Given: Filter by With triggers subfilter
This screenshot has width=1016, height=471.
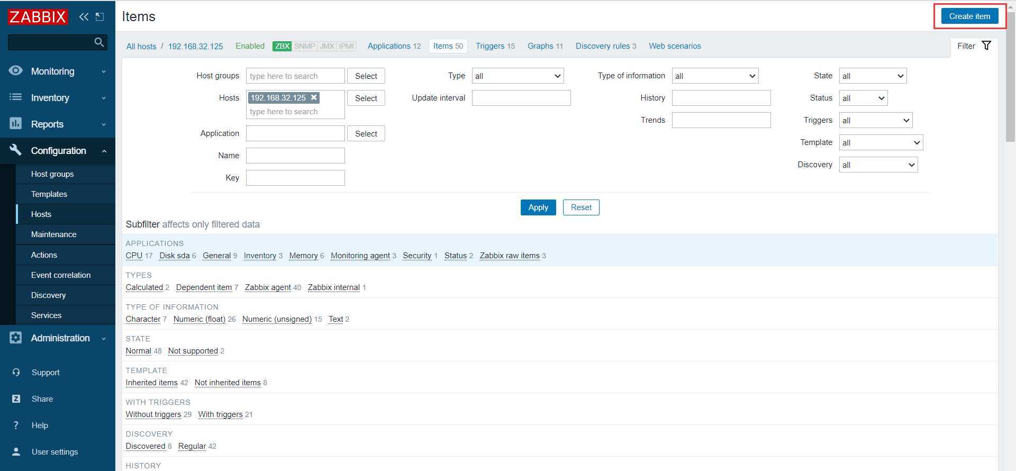Looking at the screenshot, I should (x=220, y=414).
